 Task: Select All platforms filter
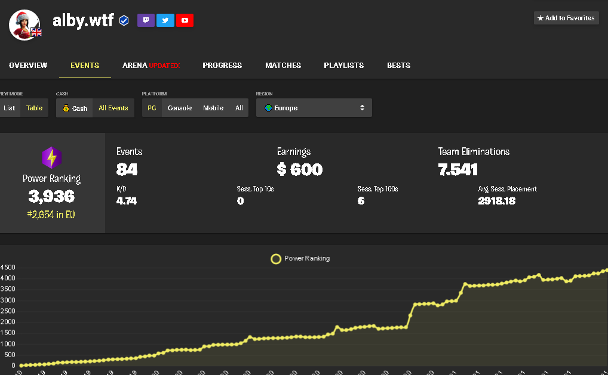coord(239,108)
